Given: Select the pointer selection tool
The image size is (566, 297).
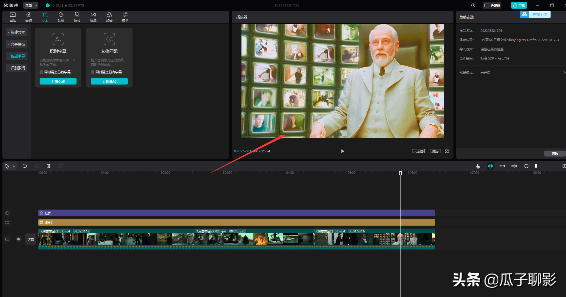Looking at the screenshot, I should click(x=7, y=166).
